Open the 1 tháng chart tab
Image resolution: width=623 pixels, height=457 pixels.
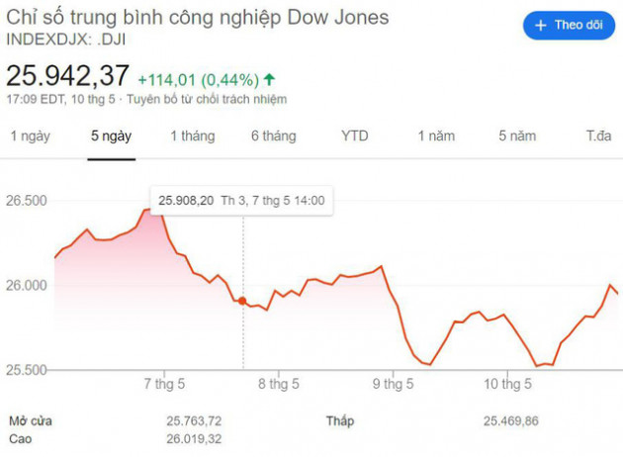tap(192, 137)
